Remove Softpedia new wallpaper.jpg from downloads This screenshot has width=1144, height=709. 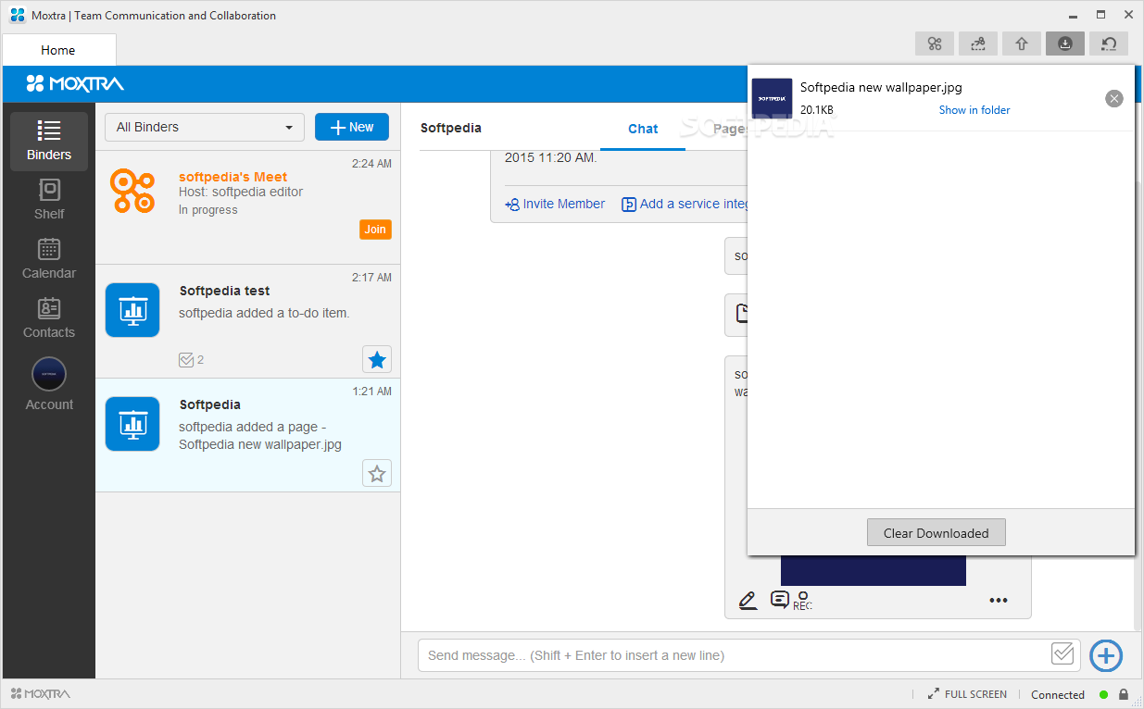coord(1114,98)
